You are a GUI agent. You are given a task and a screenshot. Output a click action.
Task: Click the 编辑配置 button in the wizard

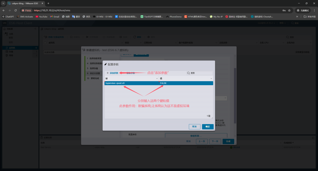point(196,136)
